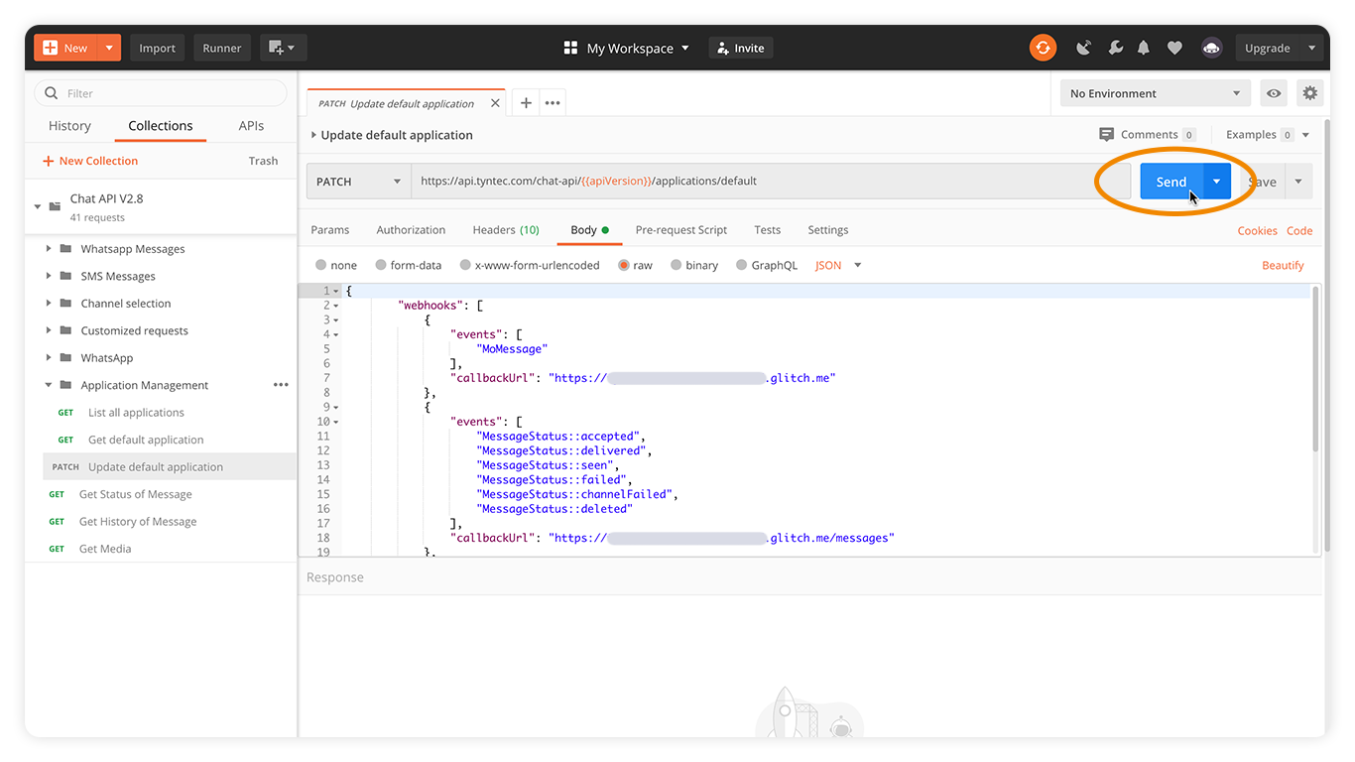Switch to the Tests tab
Viewport: 1355px width, 762px height.
(767, 230)
